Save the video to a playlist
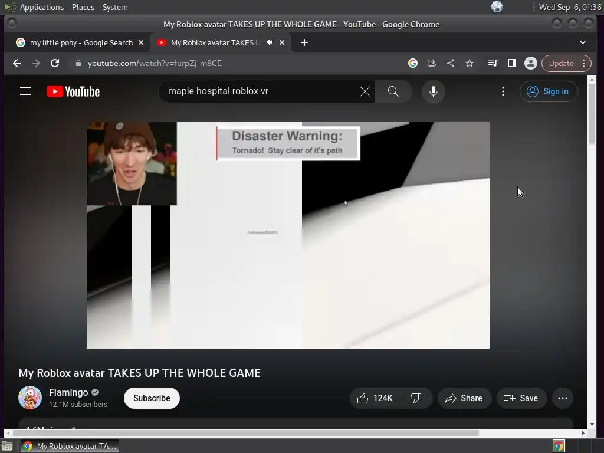604x453 pixels. point(521,398)
